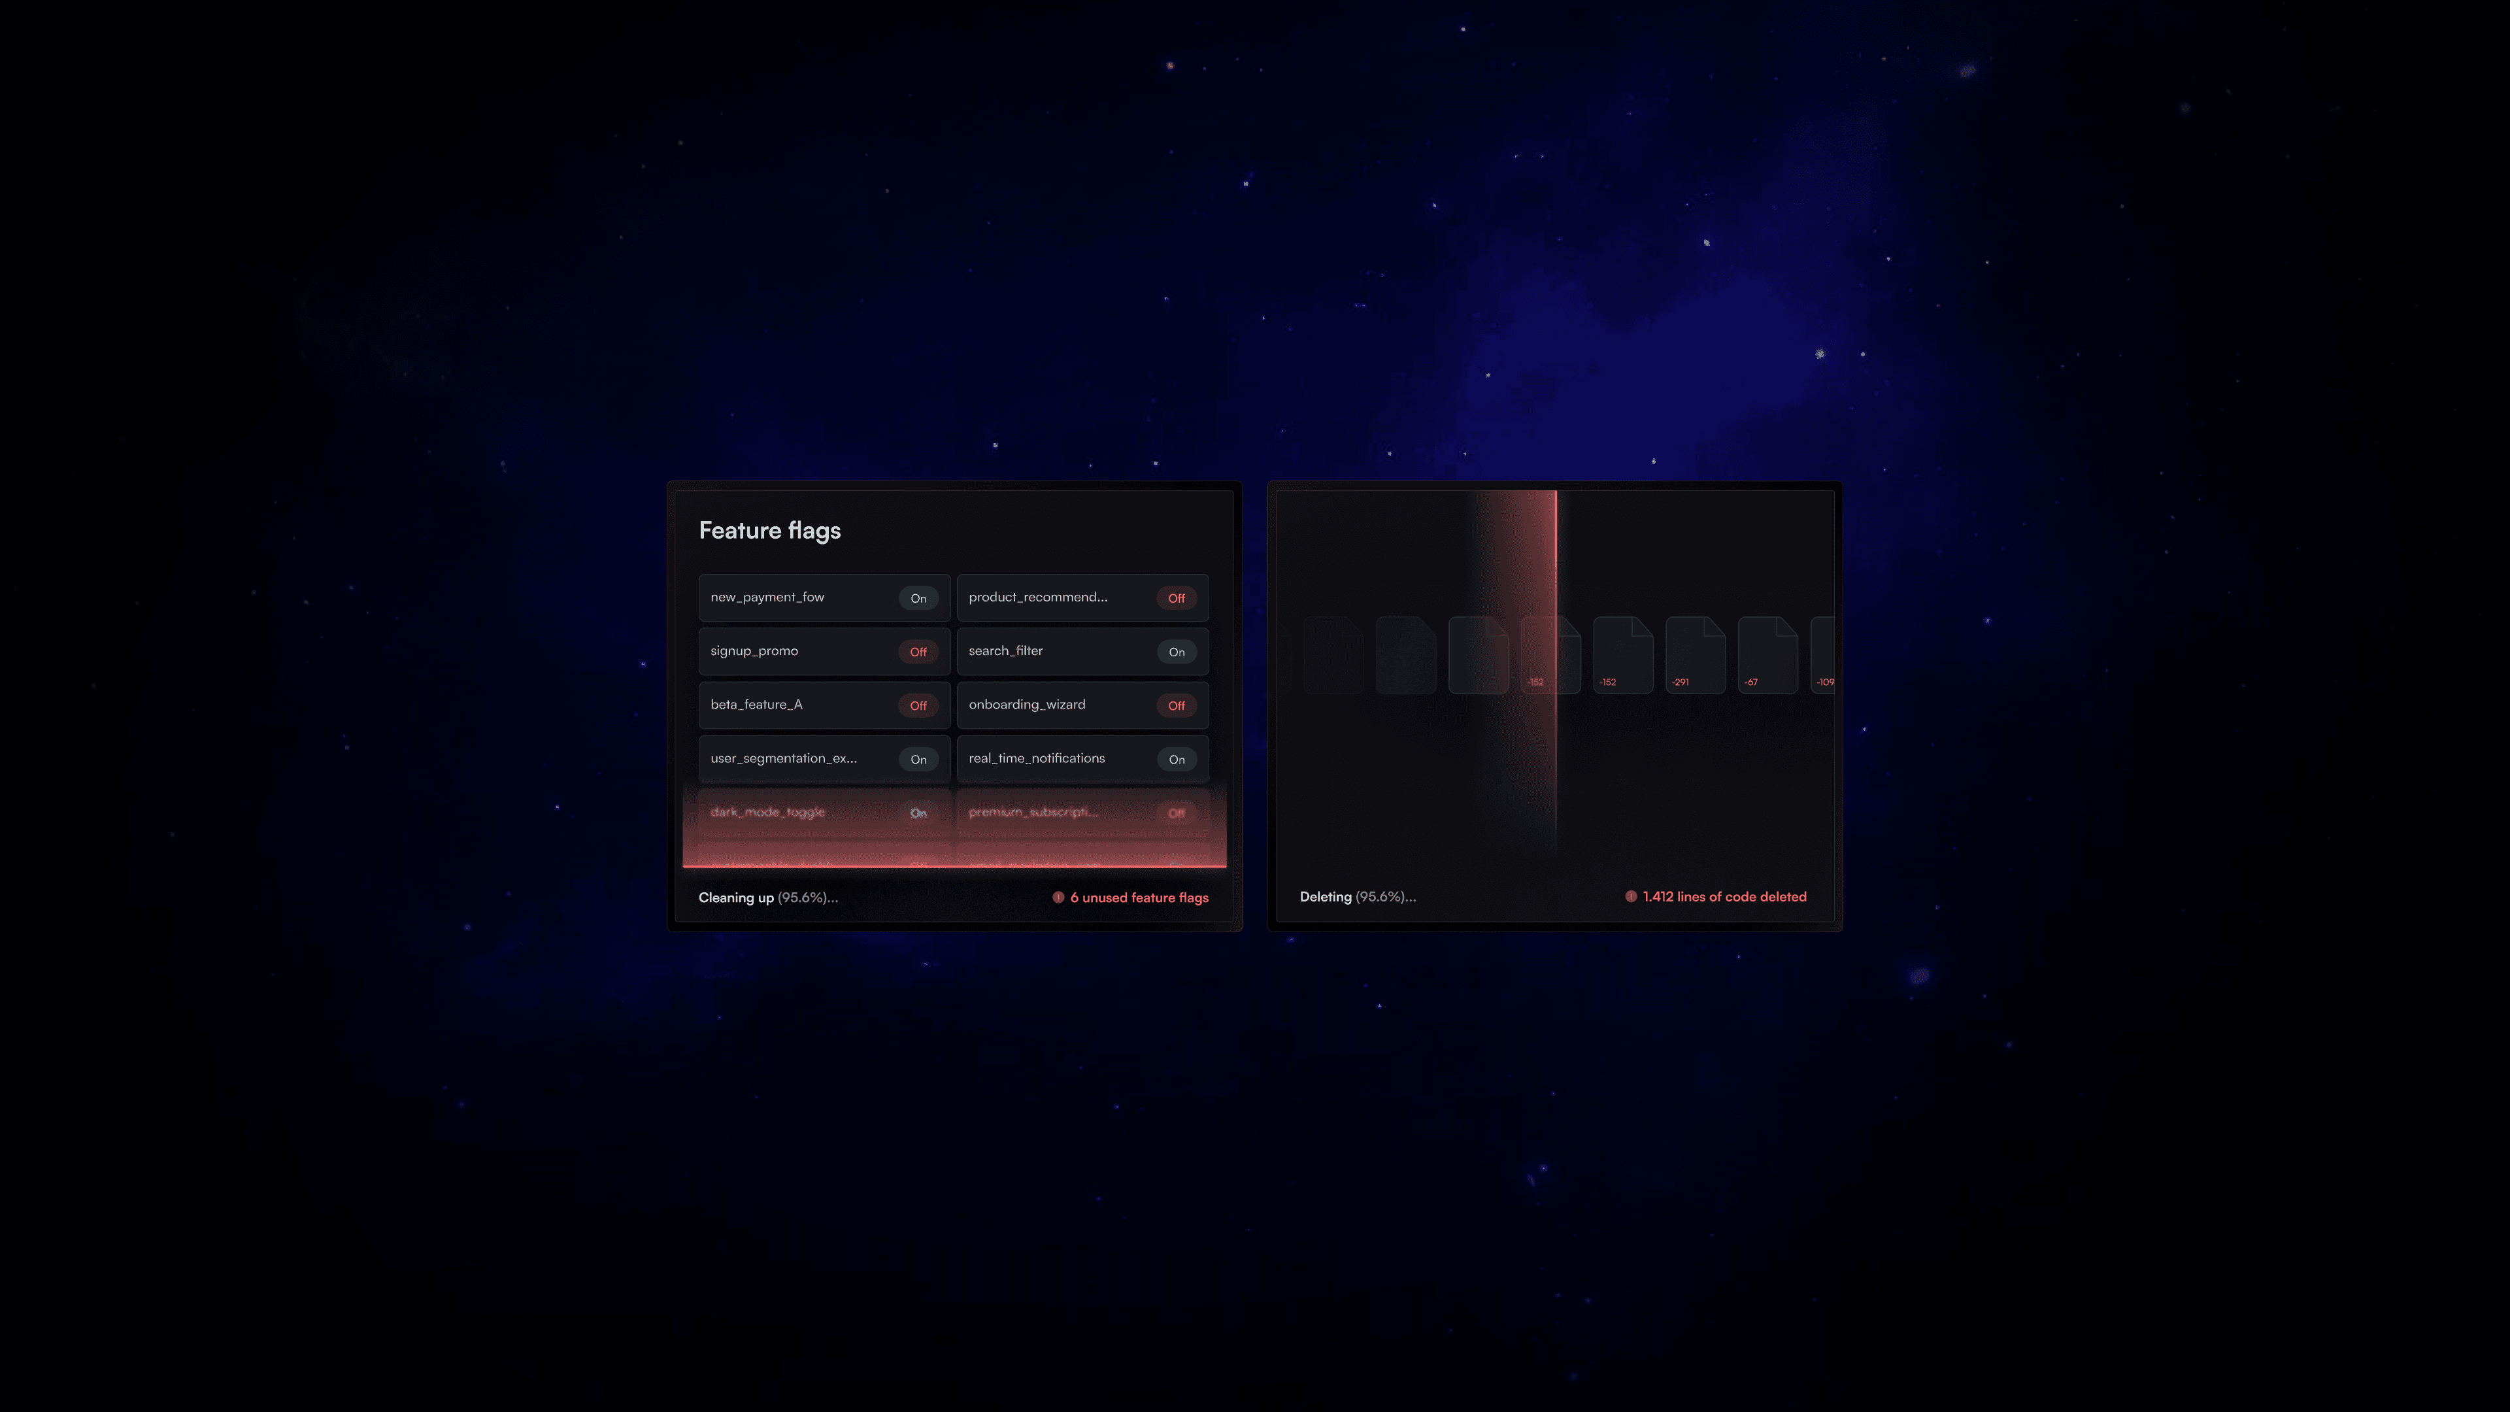The width and height of the screenshot is (2510, 1412).
Task: Click the beta_feature_A flag name
Action: [756, 705]
